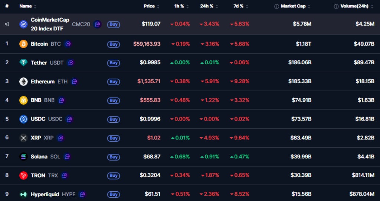Sort by rank number (#) column
Screen dimensions: 380x201
pos(7,6)
